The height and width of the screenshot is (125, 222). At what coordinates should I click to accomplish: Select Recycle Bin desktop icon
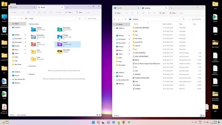[4, 31]
